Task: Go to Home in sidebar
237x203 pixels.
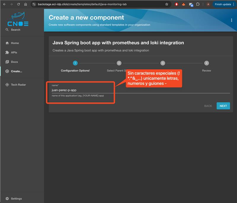Action: tap(15, 43)
